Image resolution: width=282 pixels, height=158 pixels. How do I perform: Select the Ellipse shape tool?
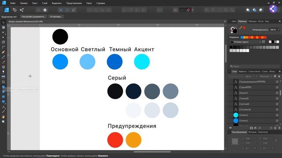click(x=4, y=92)
